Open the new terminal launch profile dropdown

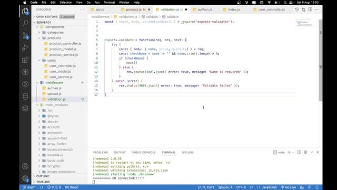293,153
